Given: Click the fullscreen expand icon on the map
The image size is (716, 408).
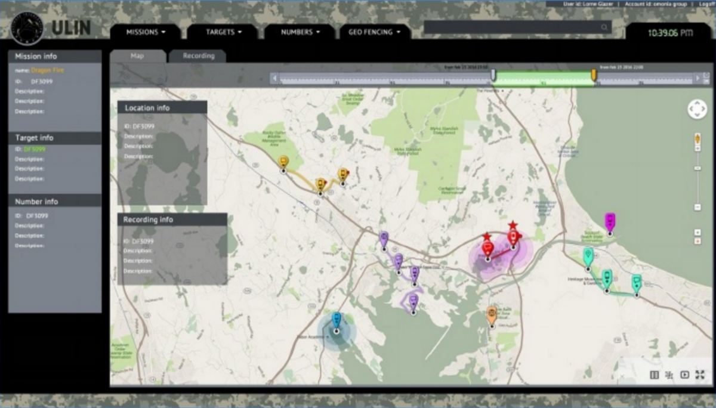Looking at the screenshot, I should point(700,375).
